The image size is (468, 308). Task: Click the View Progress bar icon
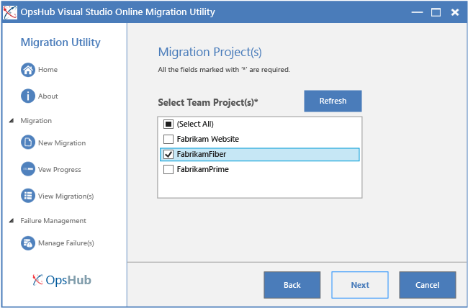pyautogui.click(x=28, y=169)
